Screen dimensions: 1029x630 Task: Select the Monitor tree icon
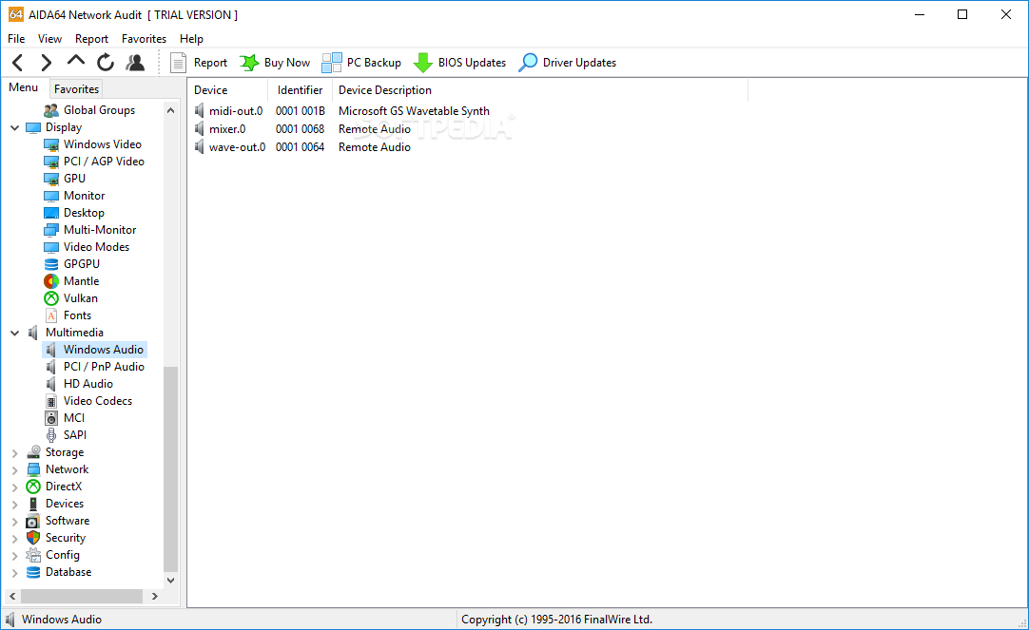point(51,196)
